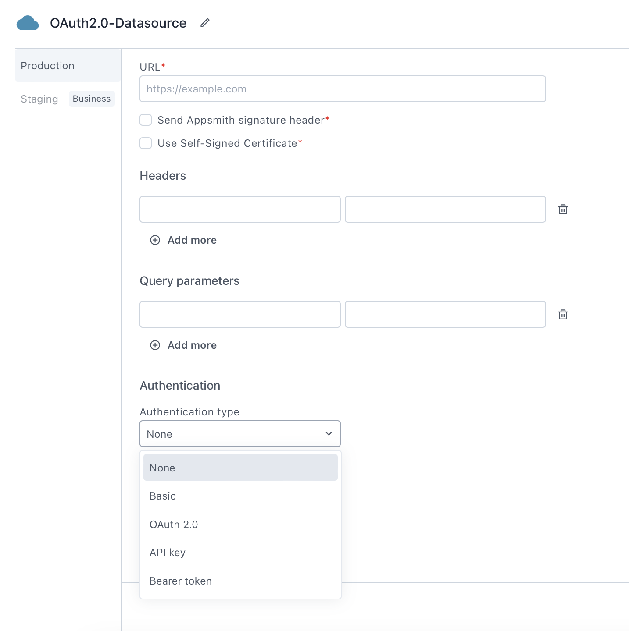The width and height of the screenshot is (629, 631).
Task: Click the plus icon under Query parameters
Action: coord(155,345)
